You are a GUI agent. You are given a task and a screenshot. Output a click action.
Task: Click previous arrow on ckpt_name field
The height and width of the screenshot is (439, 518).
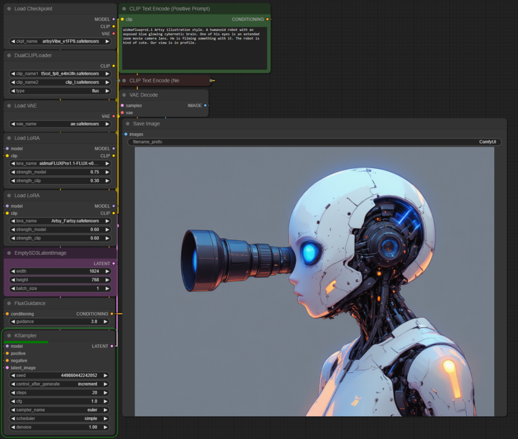click(13, 41)
